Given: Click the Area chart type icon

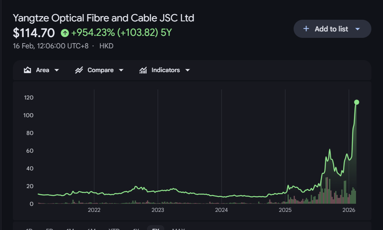Looking at the screenshot, I should 27,70.
